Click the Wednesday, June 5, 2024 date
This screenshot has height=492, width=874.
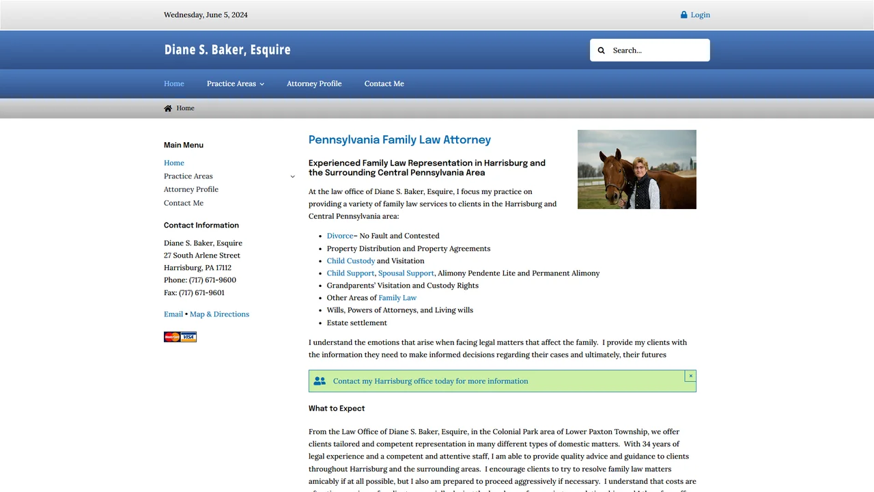(206, 15)
